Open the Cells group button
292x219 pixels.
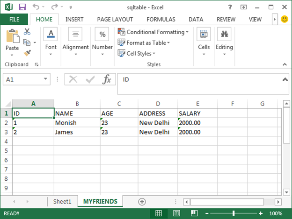click(204, 34)
